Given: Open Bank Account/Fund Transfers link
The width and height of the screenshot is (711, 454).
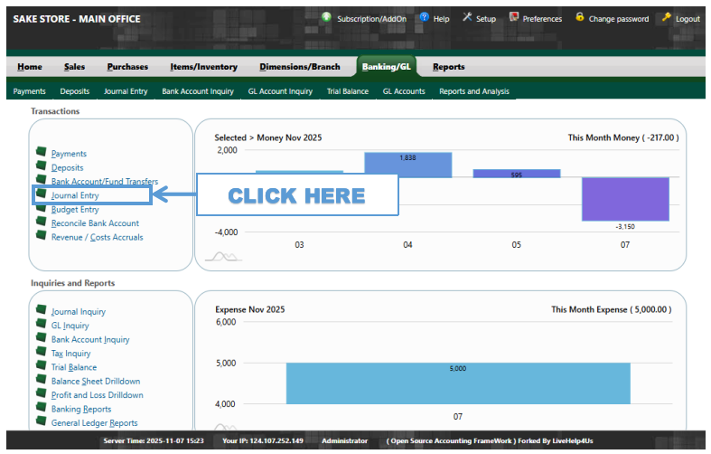Looking at the screenshot, I should pyautogui.click(x=104, y=182).
